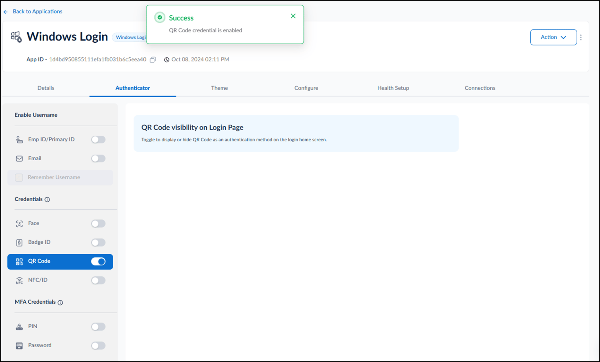
Task: Click the QR Code credential is enabled message
Action: 206,30
